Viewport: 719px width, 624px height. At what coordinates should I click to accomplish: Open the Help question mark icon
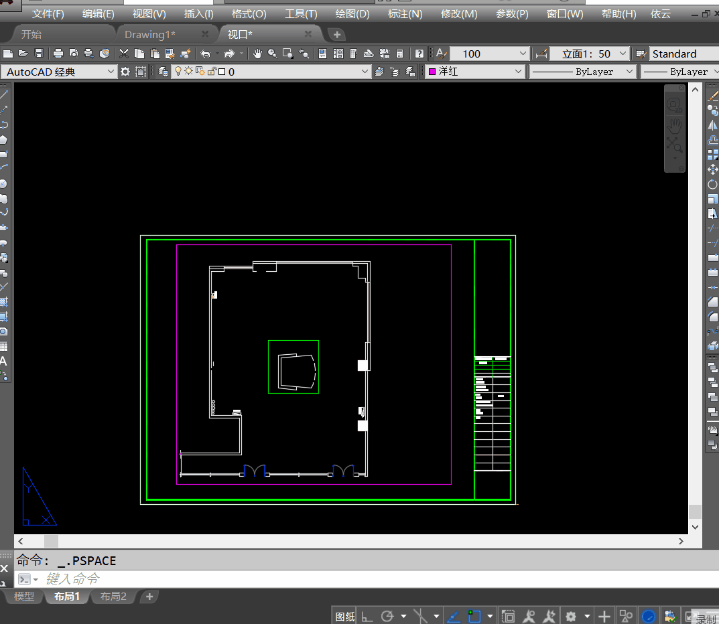click(x=419, y=54)
